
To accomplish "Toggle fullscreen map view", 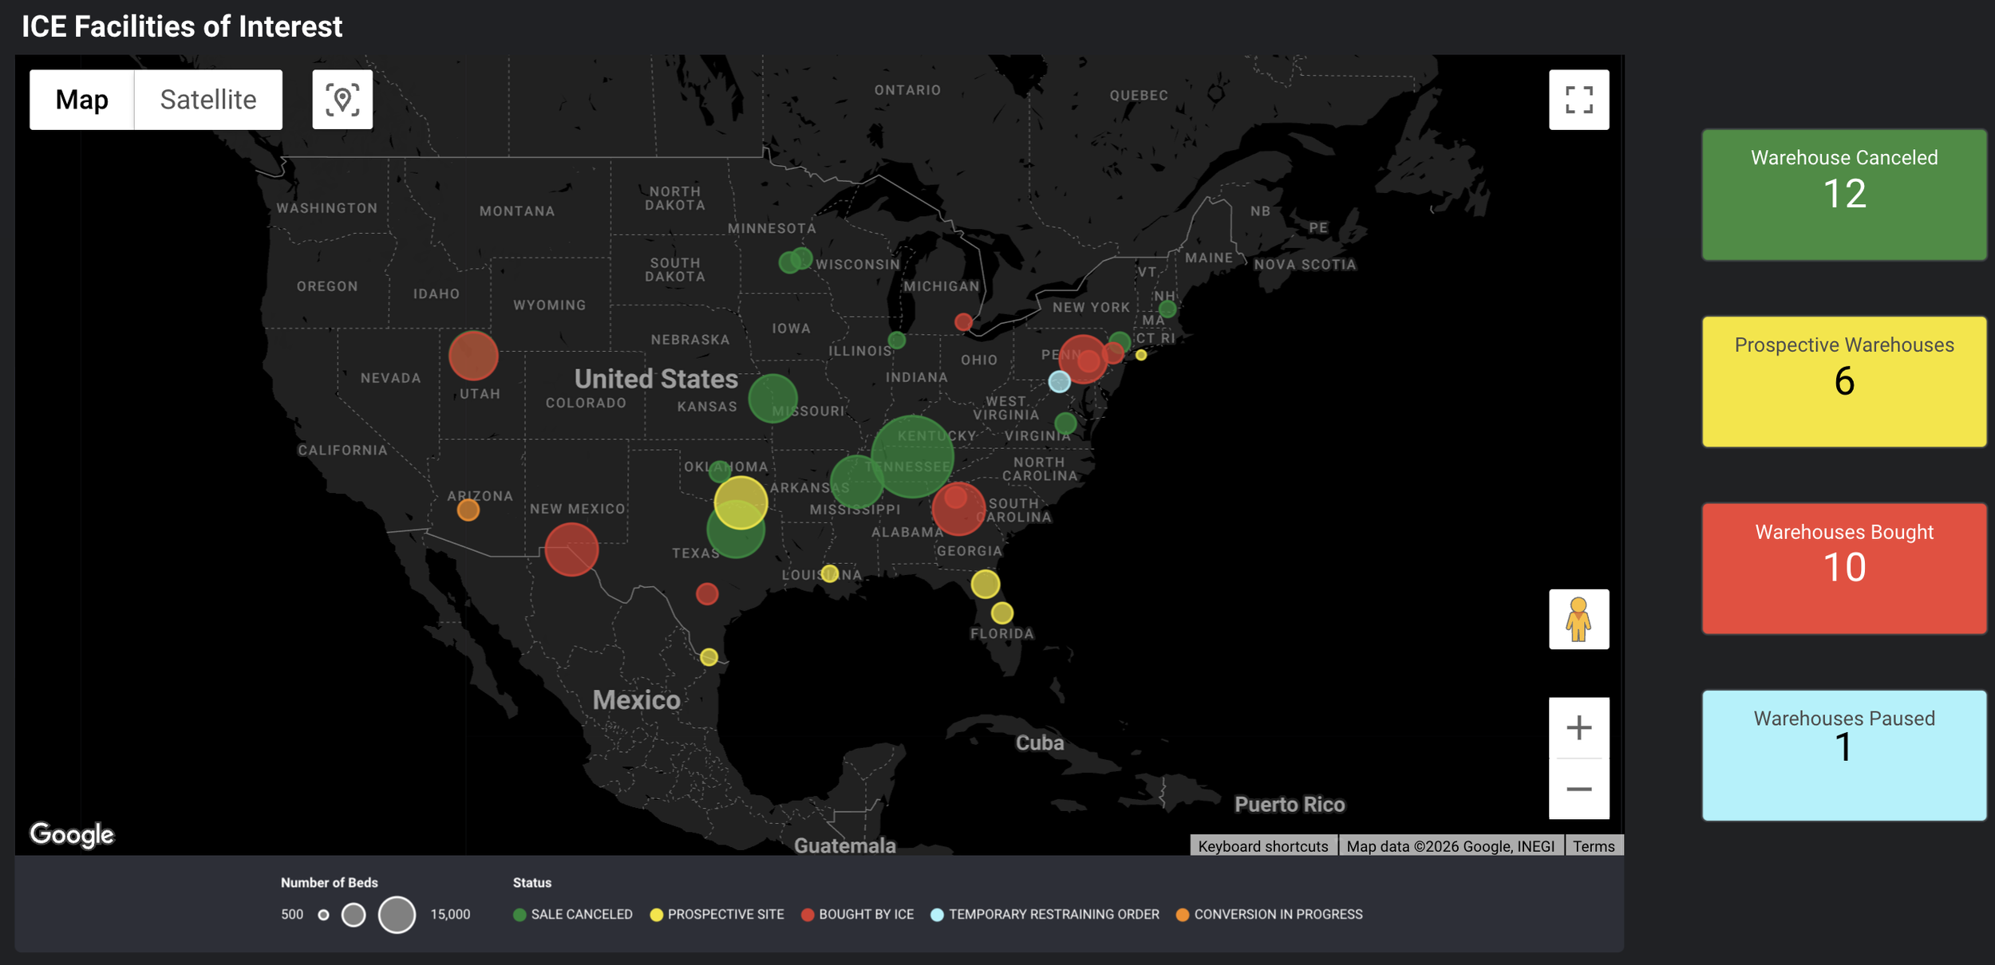I will (1578, 100).
